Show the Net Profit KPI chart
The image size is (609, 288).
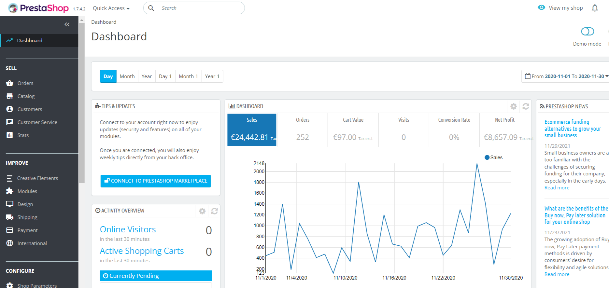tap(505, 130)
